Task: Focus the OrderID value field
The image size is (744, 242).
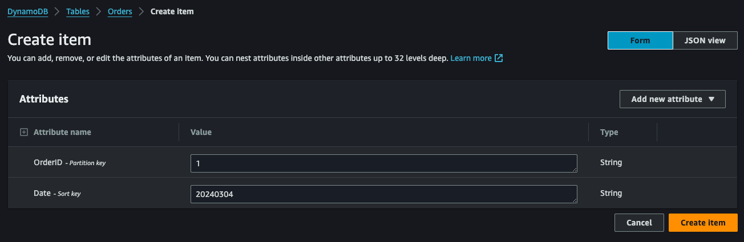Action: [x=383, y=163]
